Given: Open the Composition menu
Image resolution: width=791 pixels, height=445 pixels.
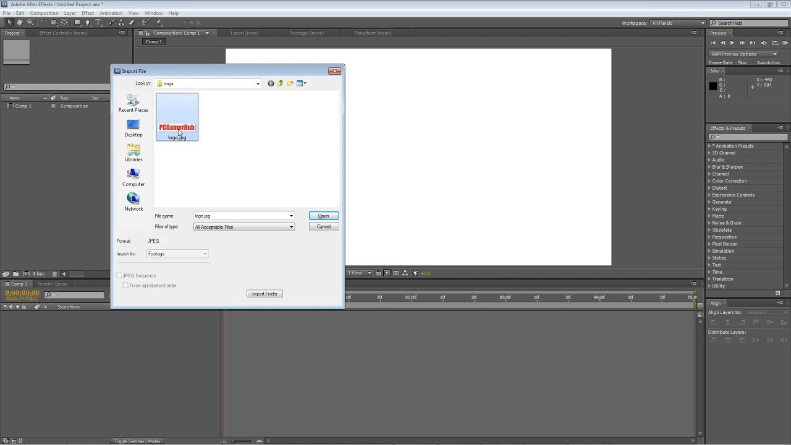Looking at the screenshot, I should (44, 13).
